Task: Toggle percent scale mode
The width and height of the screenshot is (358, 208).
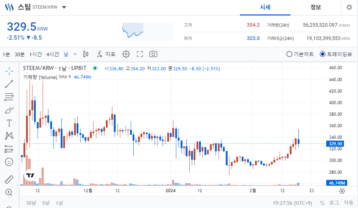Action: 322,203
